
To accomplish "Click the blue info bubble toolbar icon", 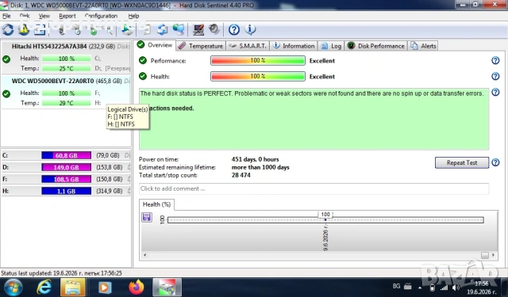I will (x=250, y=30).
